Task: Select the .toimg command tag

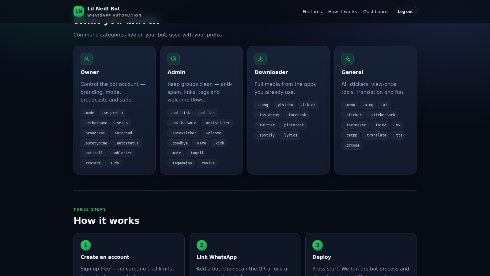Action: 380,125
